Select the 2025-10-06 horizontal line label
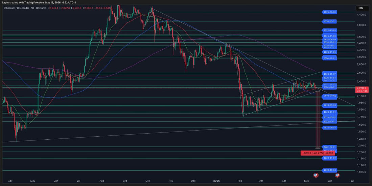This screenshot has height=186, width=372. (330, 12)
